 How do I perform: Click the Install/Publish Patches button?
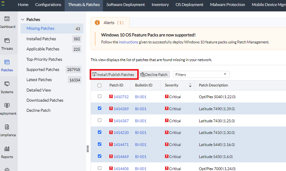(x=113, y=75)
